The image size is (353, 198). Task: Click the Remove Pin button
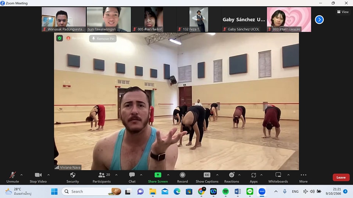pyautogui.click(x=103, y=38)
